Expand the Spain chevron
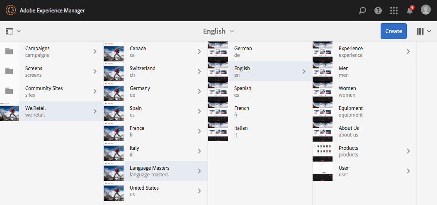This screenshot has height=205, width=437. [199, 111]
